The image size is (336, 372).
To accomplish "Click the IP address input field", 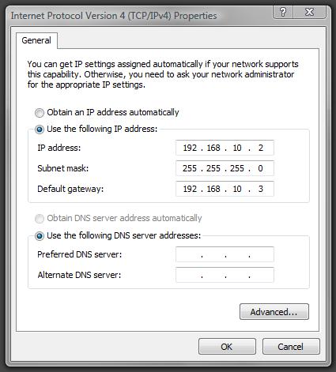I will pyautogui.click(x=225, y=148).
